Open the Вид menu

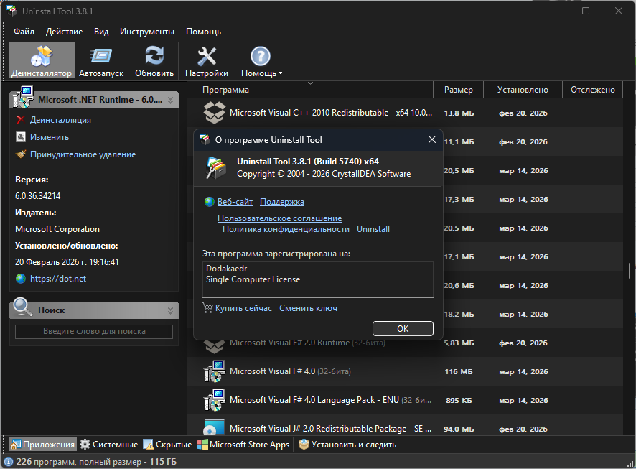(101, 32)
